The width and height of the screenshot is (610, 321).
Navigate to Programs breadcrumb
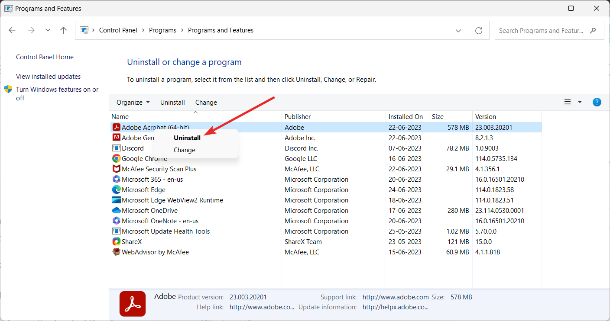(162, 30)
